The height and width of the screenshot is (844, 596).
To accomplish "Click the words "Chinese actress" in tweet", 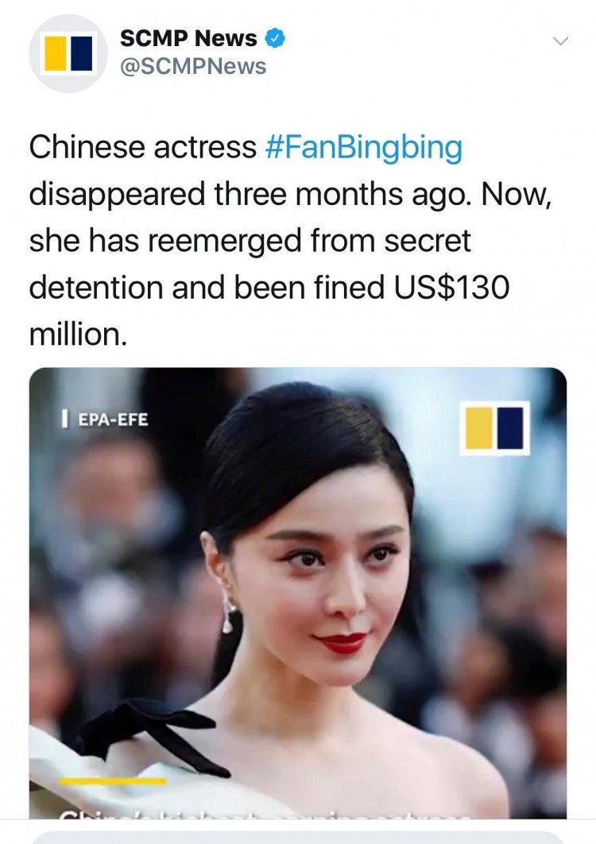I will point(143,147).
